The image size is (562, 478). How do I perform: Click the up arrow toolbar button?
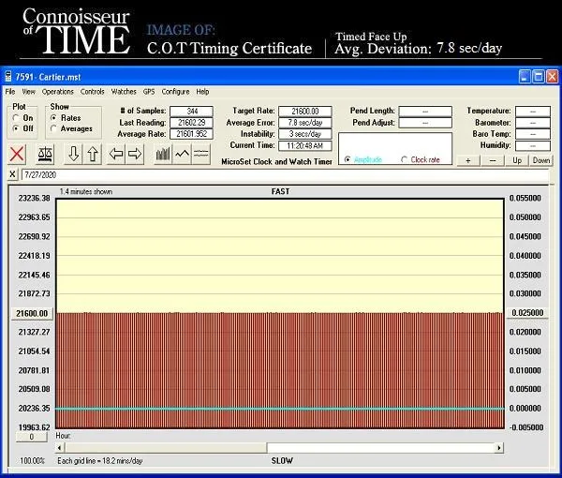pos(93,155)
